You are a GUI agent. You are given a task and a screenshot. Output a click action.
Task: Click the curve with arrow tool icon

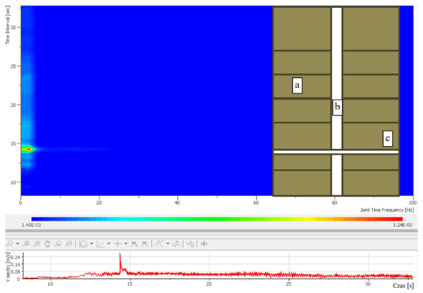160,244
